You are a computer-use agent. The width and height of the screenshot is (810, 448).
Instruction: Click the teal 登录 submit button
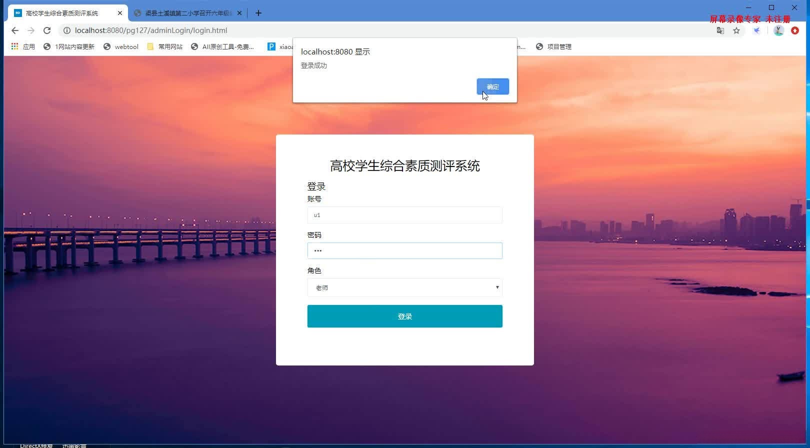(404, 316)
